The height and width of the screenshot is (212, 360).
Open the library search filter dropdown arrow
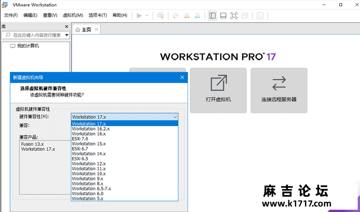tap(66, 35)
